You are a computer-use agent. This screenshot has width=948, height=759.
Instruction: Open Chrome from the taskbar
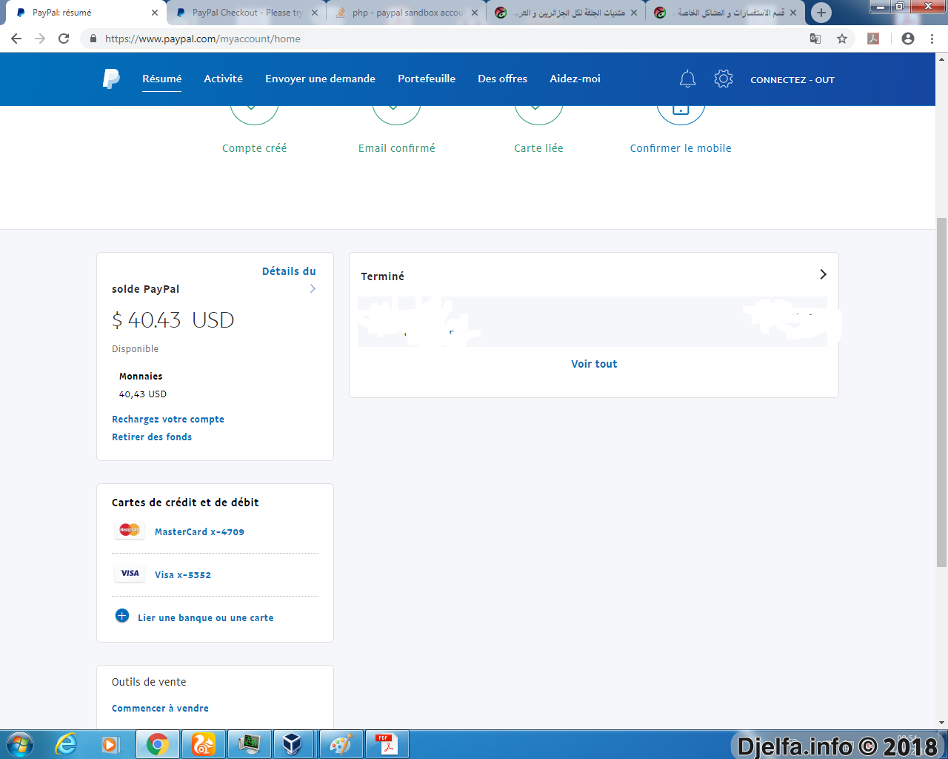pos(157,744)
